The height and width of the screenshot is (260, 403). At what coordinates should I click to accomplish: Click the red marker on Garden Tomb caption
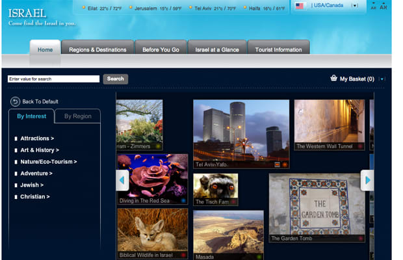click(x=361, y=238)
